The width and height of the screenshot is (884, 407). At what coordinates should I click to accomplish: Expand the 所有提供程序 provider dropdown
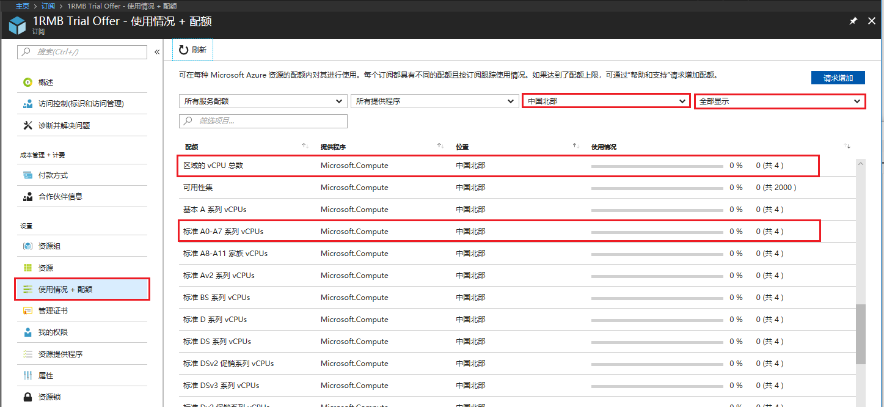tap(434, 101)
